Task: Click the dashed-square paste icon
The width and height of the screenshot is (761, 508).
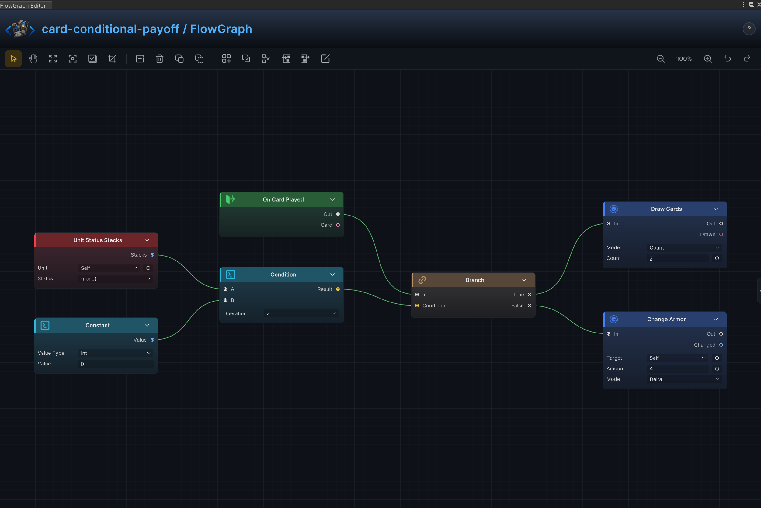Action: click(199, 59)
